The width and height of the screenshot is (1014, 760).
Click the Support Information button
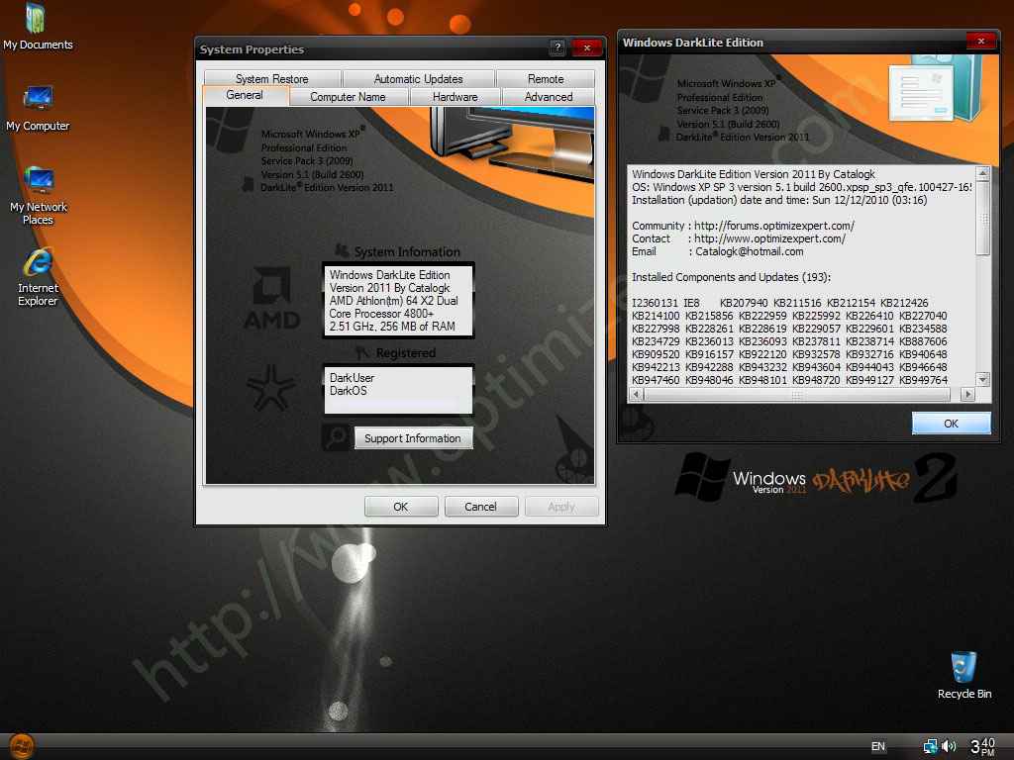pyautogui.click(x=413, y=438)
